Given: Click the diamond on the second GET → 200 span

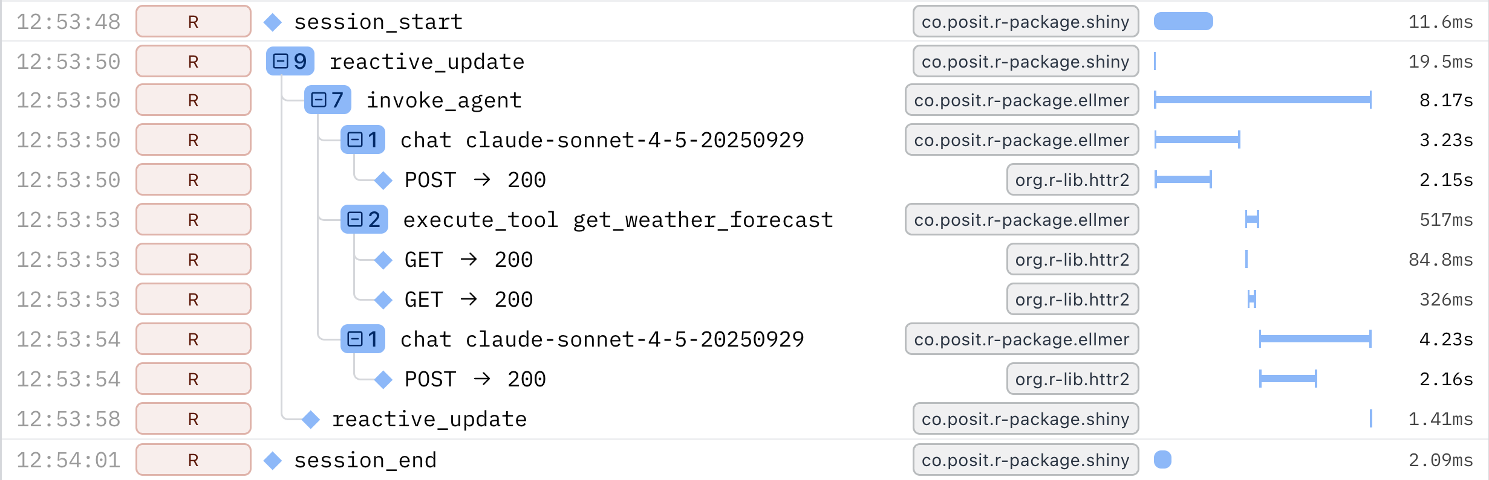Looking at the screenshot, I should click(383, 299).
